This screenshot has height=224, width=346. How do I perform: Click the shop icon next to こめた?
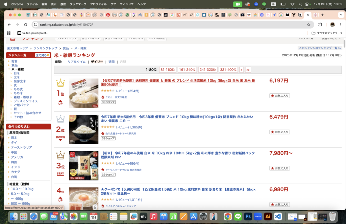103,97
